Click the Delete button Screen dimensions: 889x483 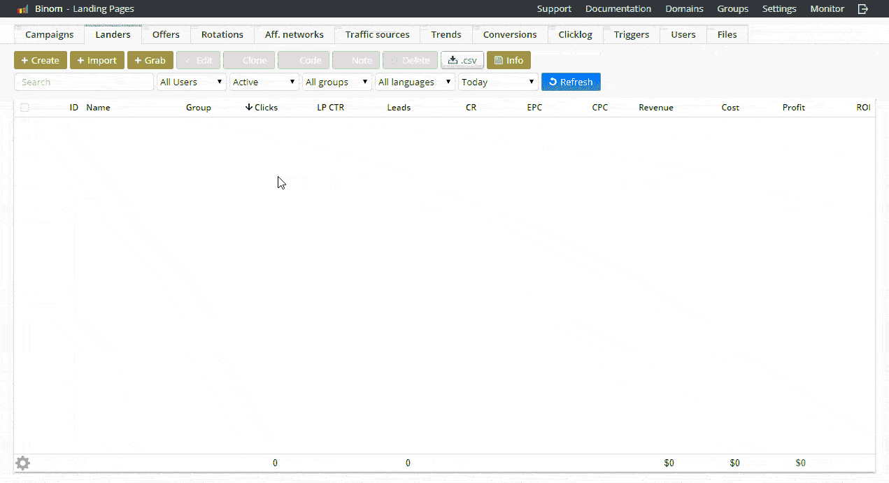tap(411, 60)
